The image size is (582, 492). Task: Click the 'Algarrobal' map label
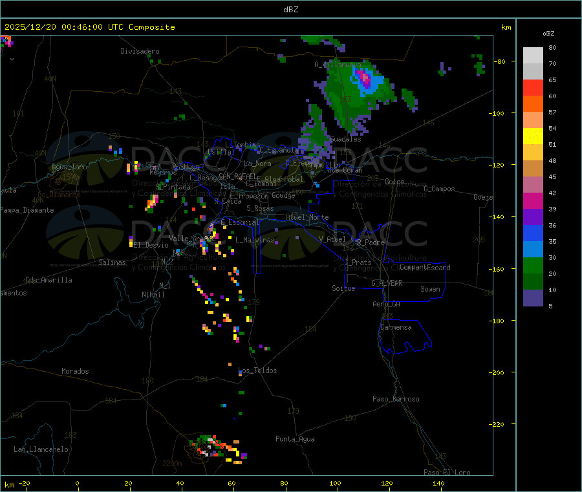pos(284,179)
